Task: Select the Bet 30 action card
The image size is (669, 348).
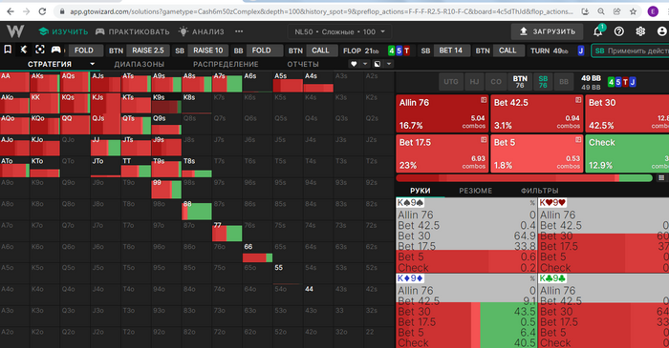Action: (627, 113)
